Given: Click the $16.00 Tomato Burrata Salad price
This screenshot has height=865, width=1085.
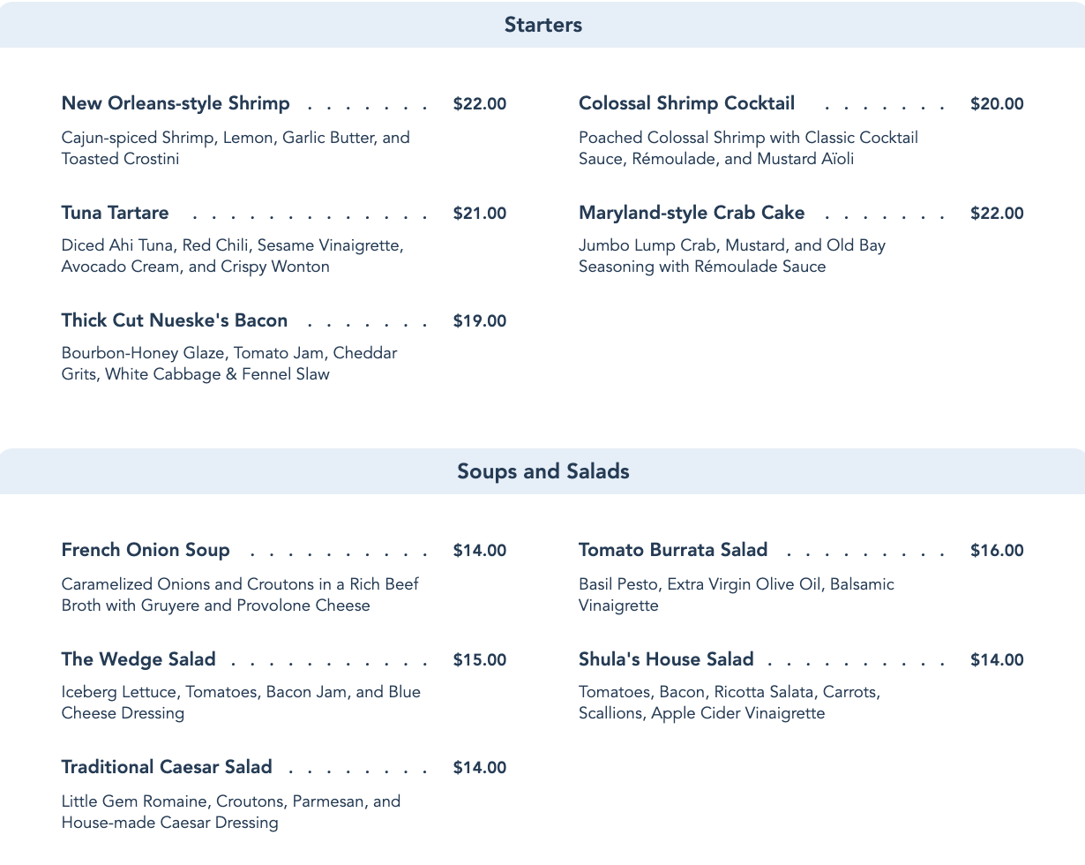Looking at the screenshot, I should [x=997, y=551].
